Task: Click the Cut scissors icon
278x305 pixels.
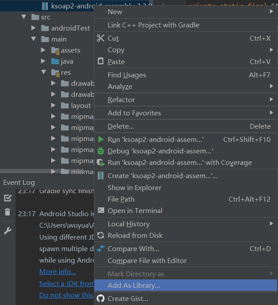Action: click(x=101, y=38)
